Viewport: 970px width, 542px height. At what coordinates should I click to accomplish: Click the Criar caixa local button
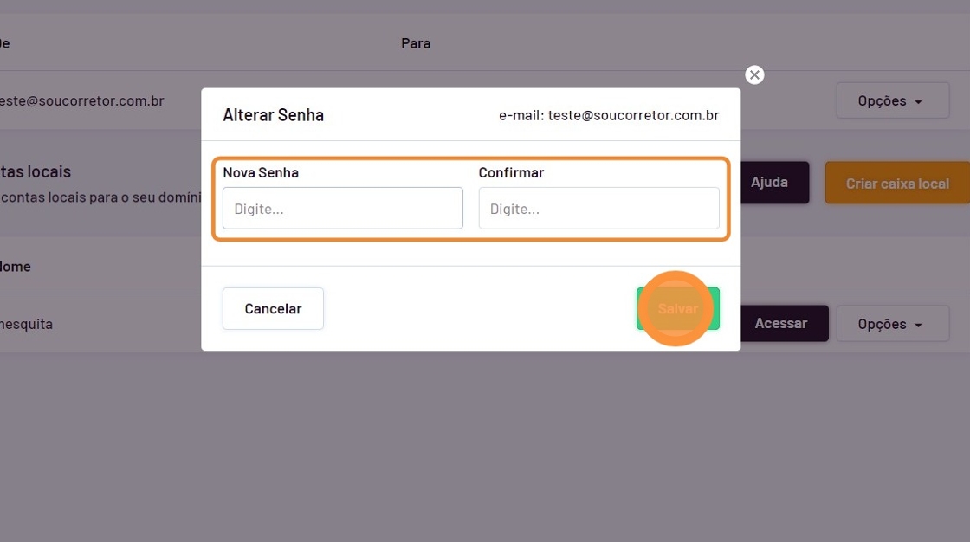click(x=897, y=184)
